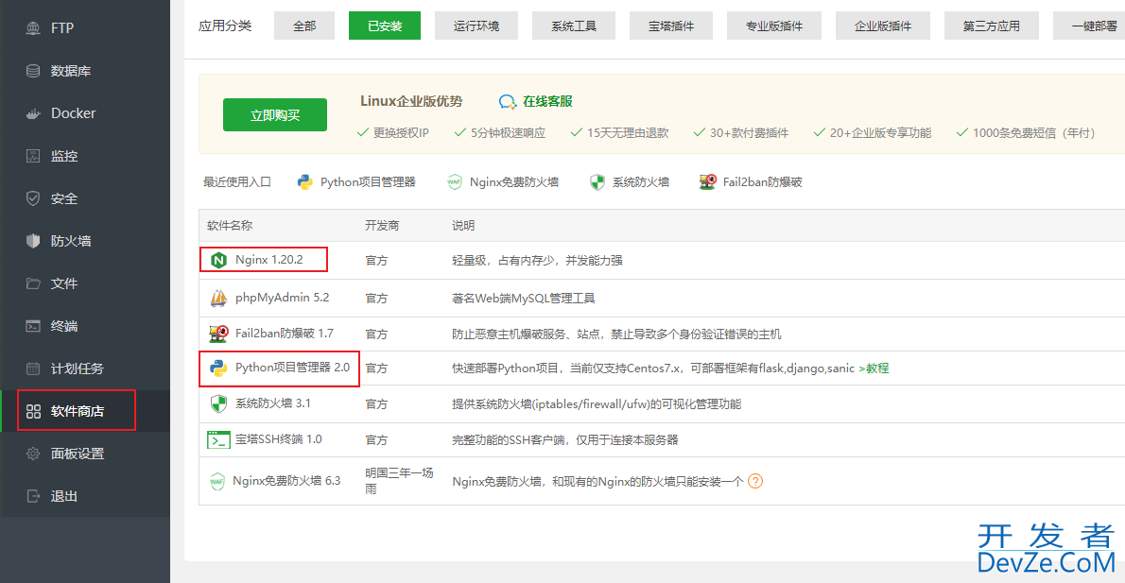
Task: Open 系统防火墙 3.1 software entry
Action: pyautogui.click(x=272, y=403)
